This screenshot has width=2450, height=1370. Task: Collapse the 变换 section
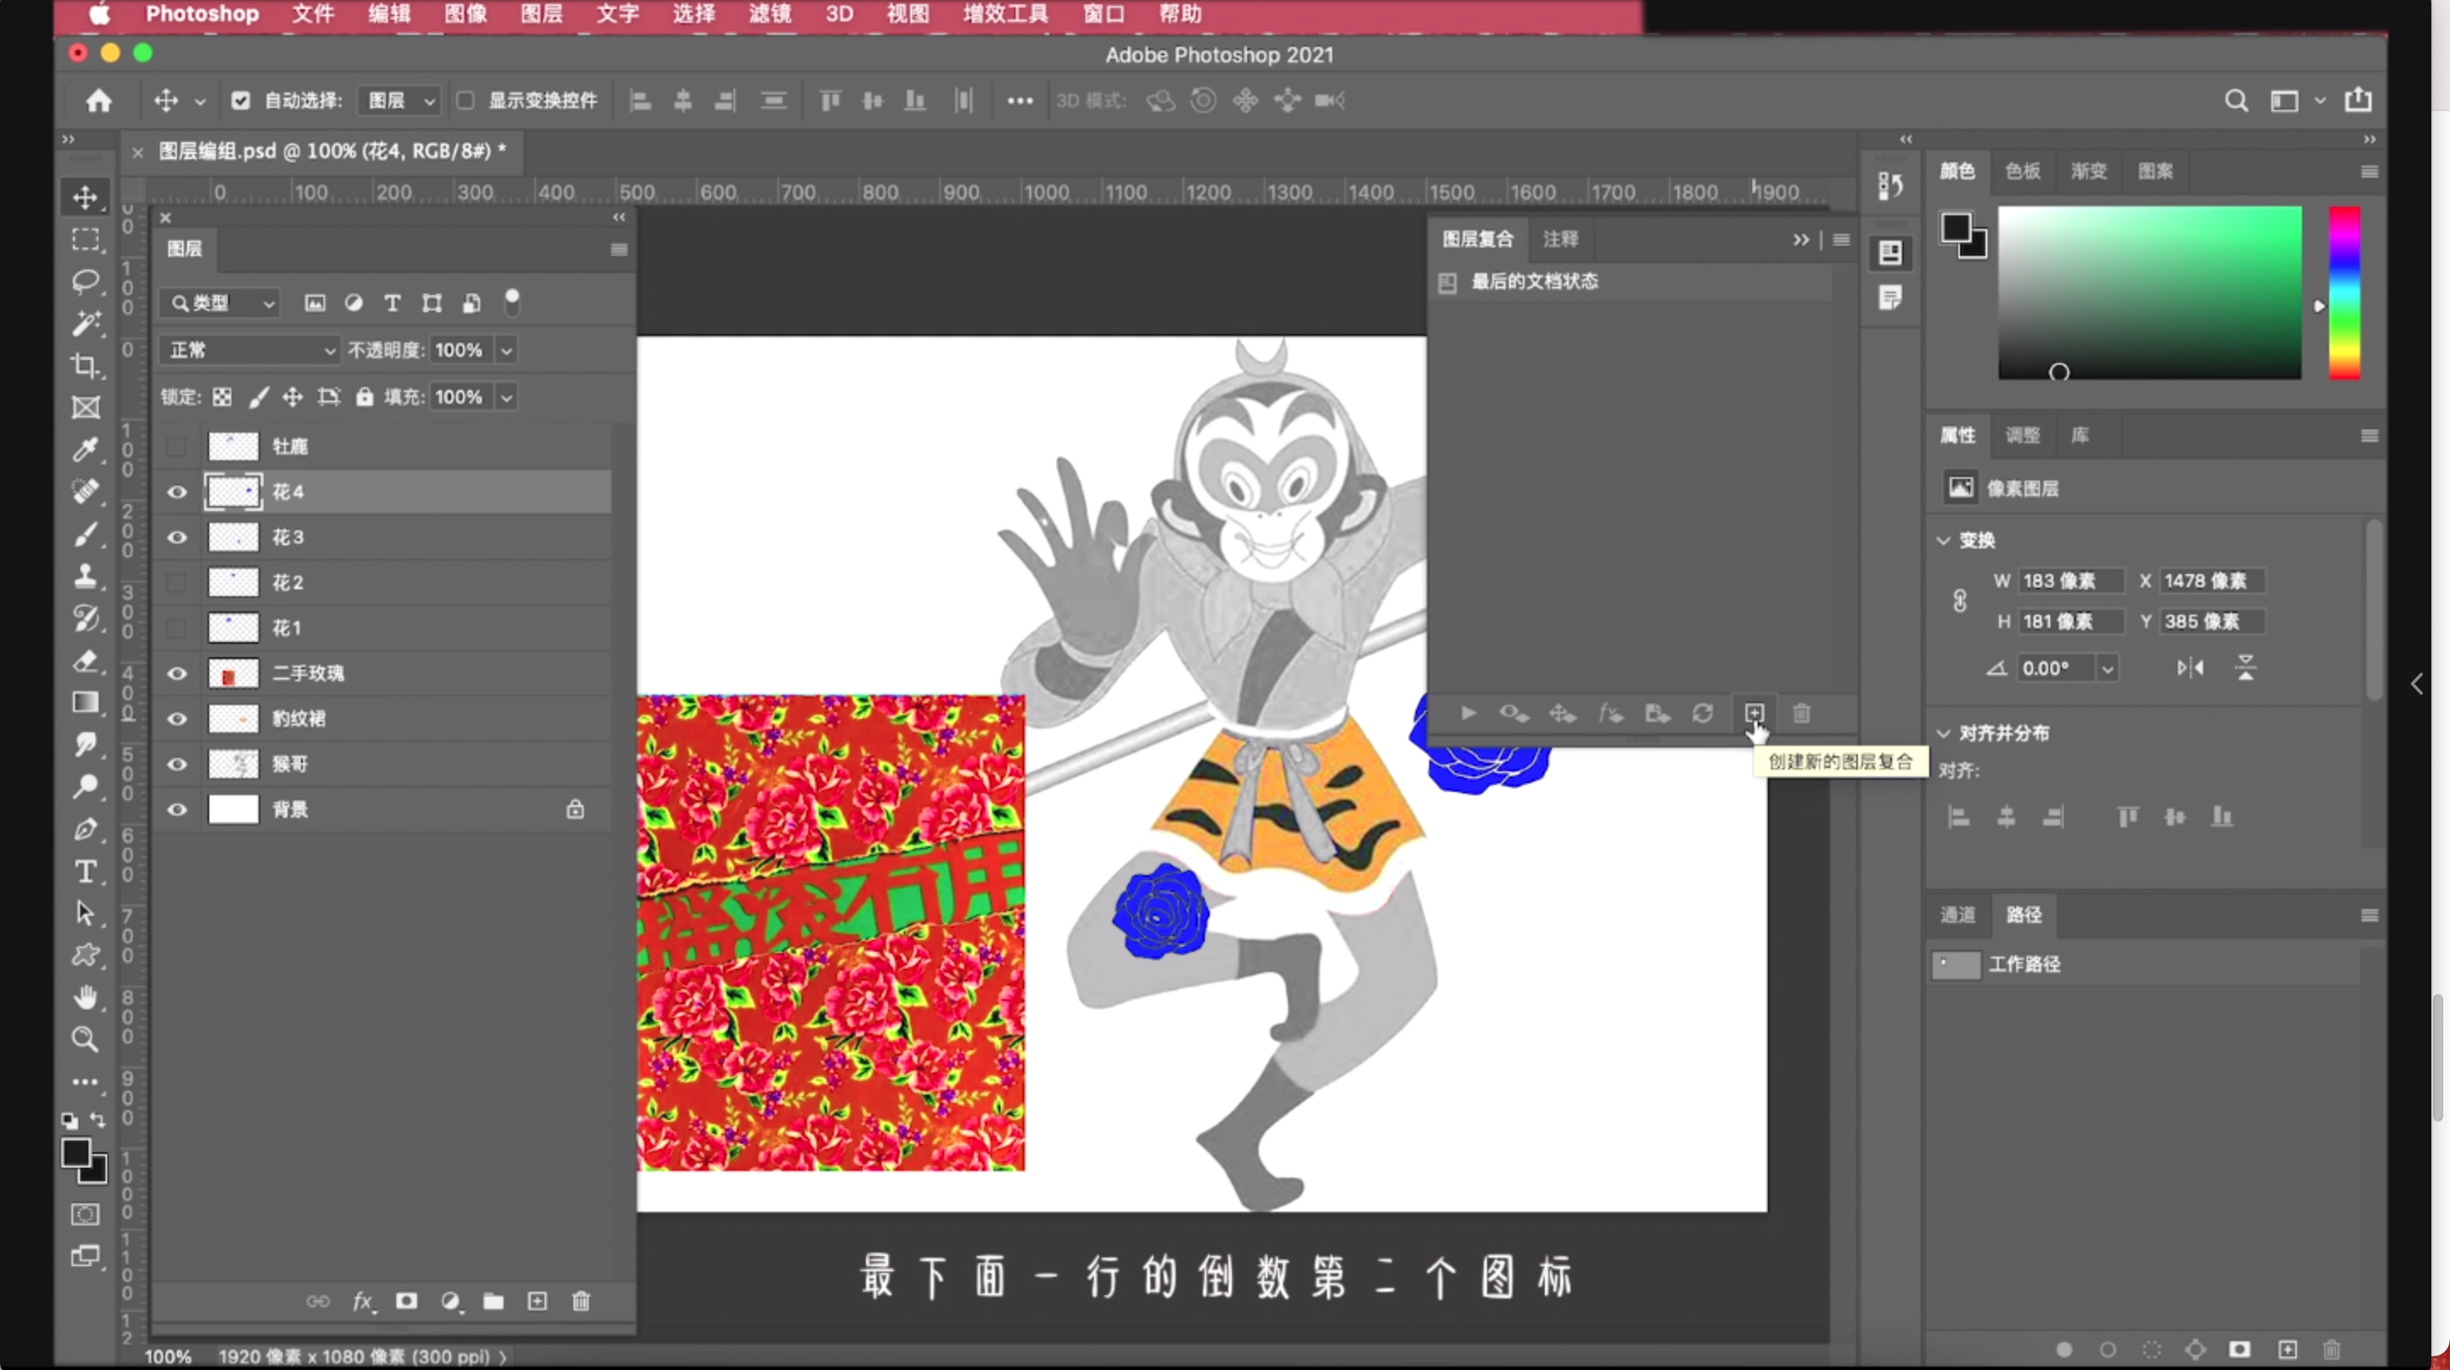tap(1944, 540)
